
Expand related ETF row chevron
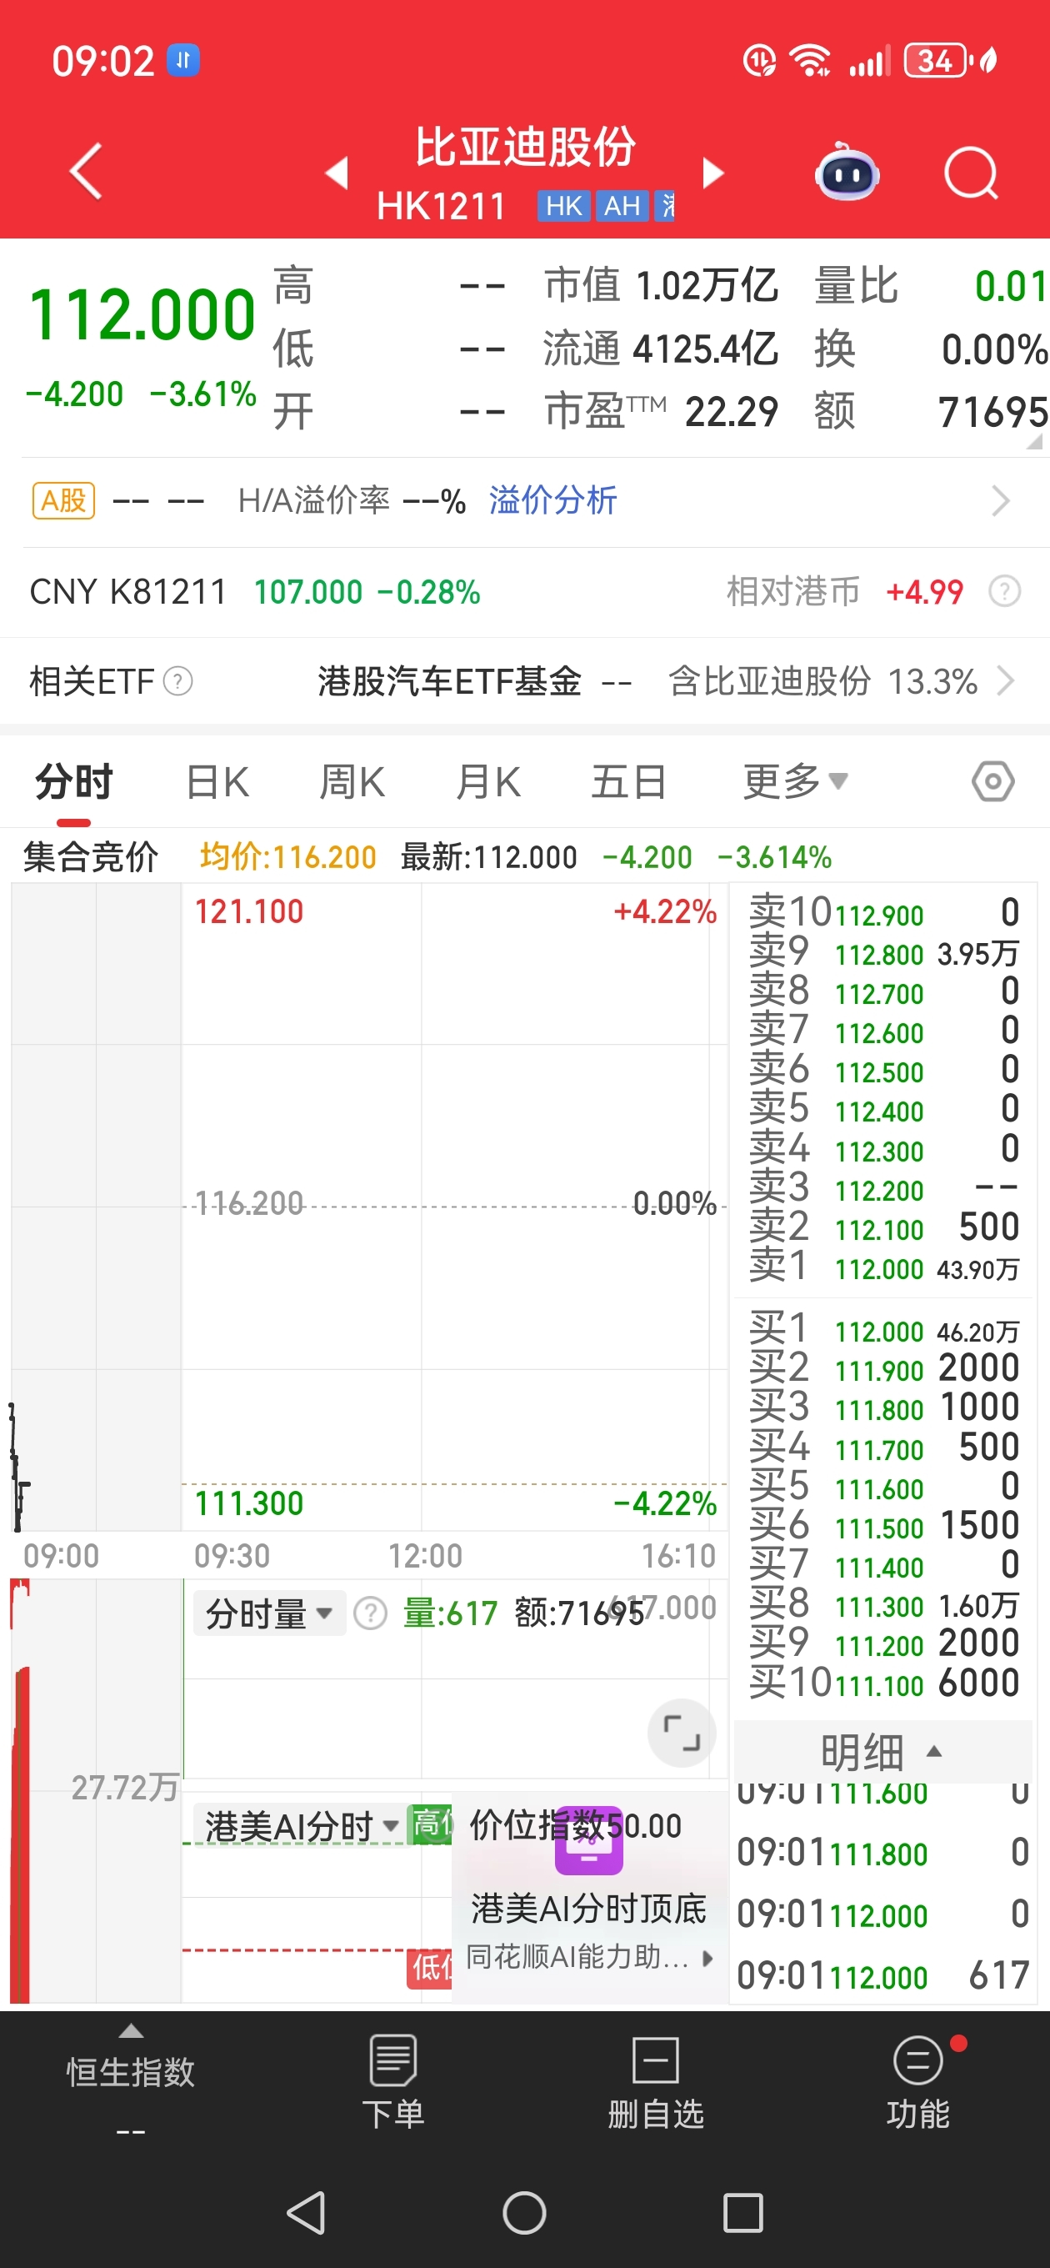click(1005, 681)
